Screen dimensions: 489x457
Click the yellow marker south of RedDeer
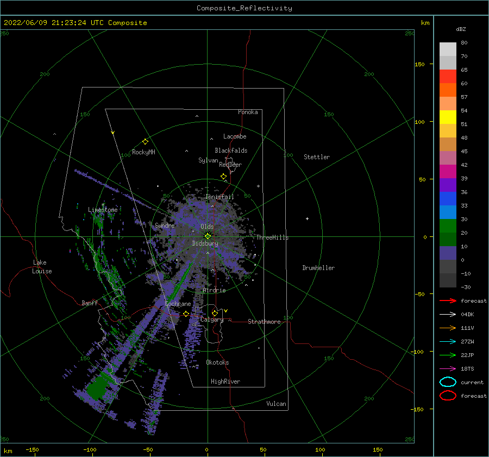(x=224, y=176)
